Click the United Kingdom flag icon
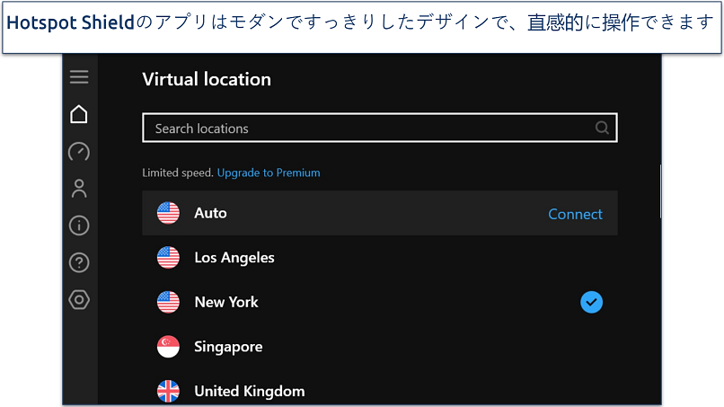Viewport: 724px width, 407px height. 168,391
